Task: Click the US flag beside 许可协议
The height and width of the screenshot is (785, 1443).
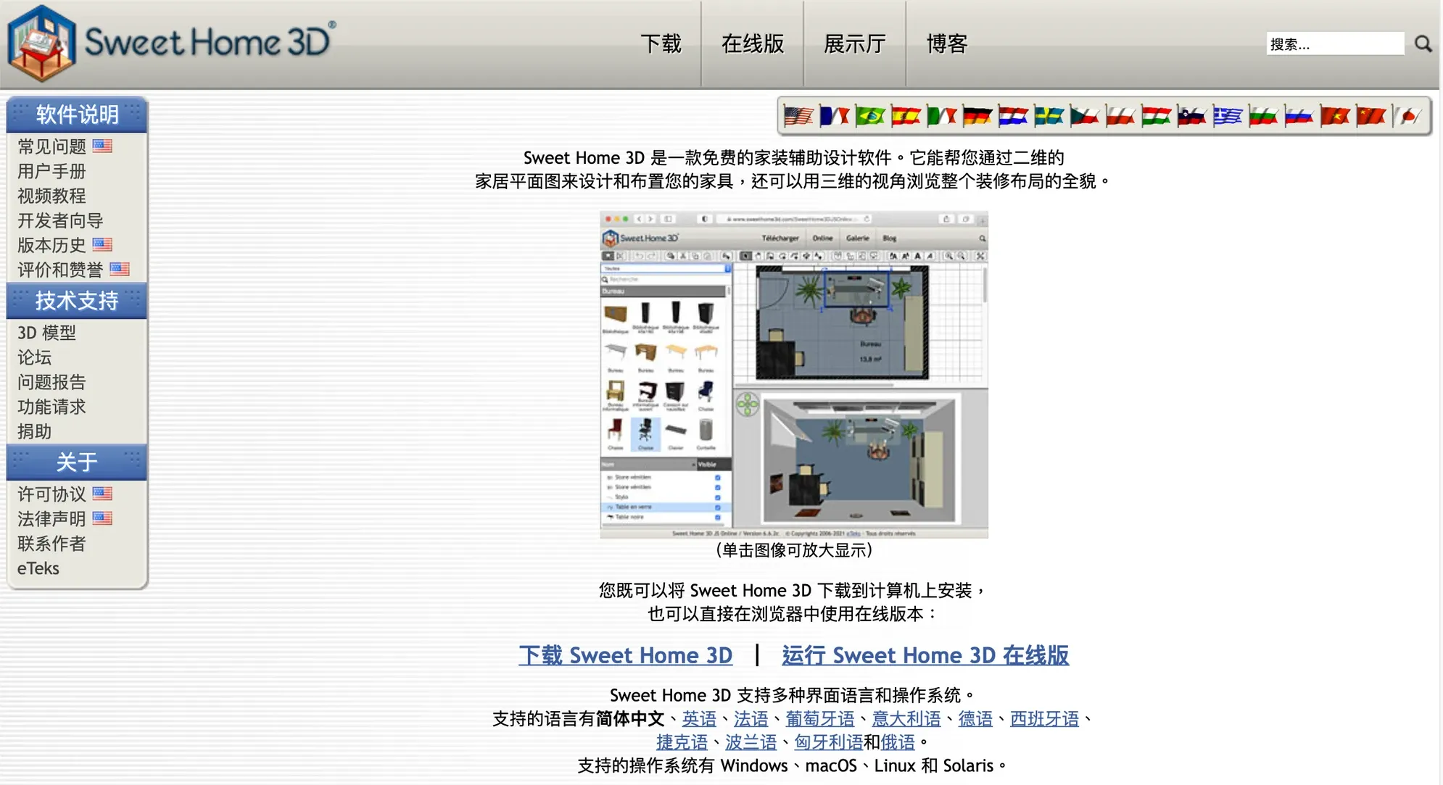Action: [x=102, y=494]
